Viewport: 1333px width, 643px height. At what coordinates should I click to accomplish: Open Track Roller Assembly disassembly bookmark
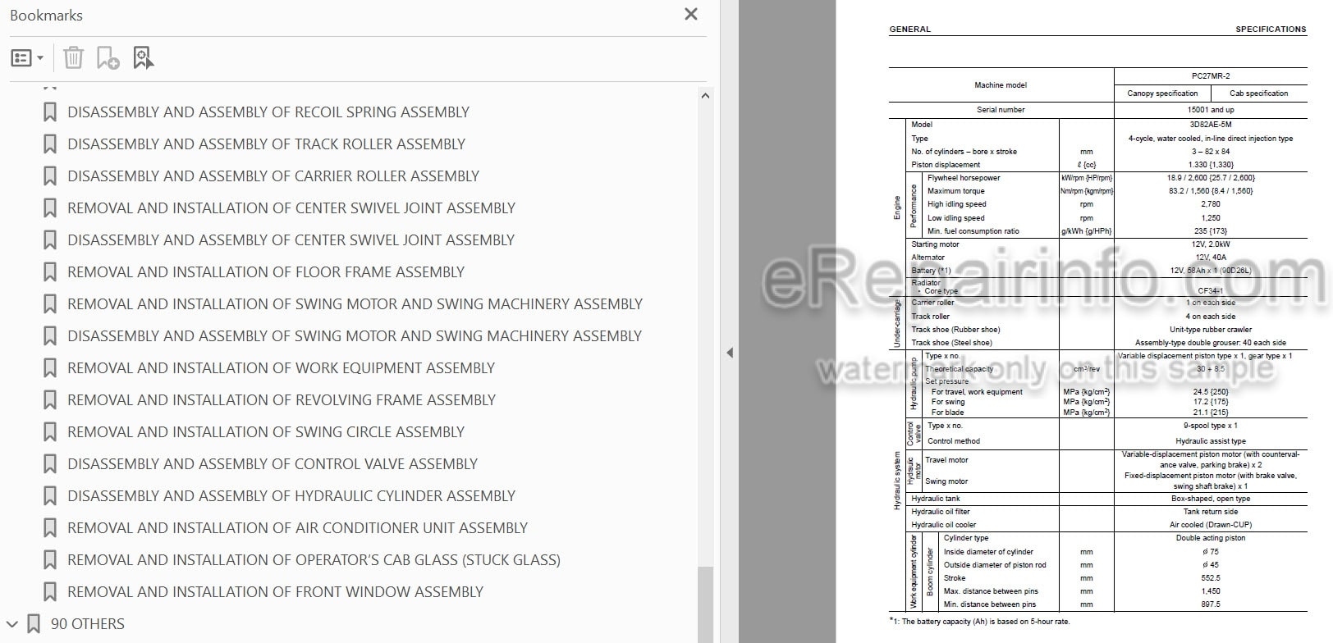pyautogui.click(x=266, y=144)
